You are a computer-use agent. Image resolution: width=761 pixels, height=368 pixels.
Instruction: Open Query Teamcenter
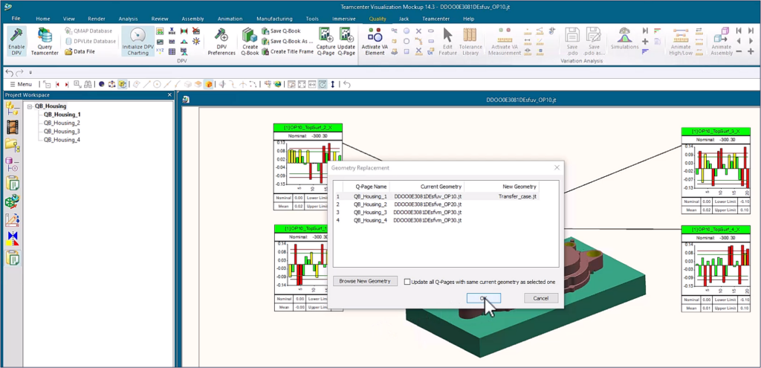45,42
